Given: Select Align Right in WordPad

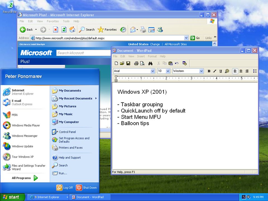Looking at the screenshot, I should tap(247, 71).
